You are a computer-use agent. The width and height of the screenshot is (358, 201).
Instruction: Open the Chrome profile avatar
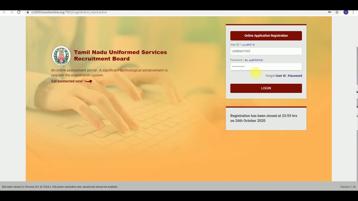[346, 12]
